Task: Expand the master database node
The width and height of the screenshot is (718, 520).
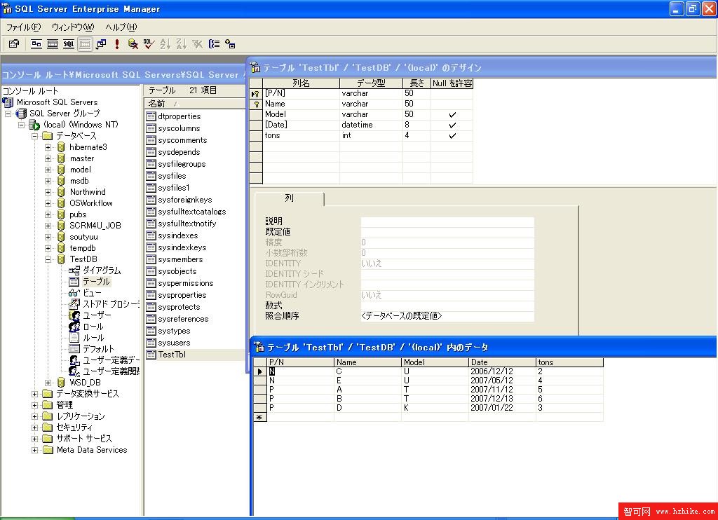Action: [x=48, y=158]
